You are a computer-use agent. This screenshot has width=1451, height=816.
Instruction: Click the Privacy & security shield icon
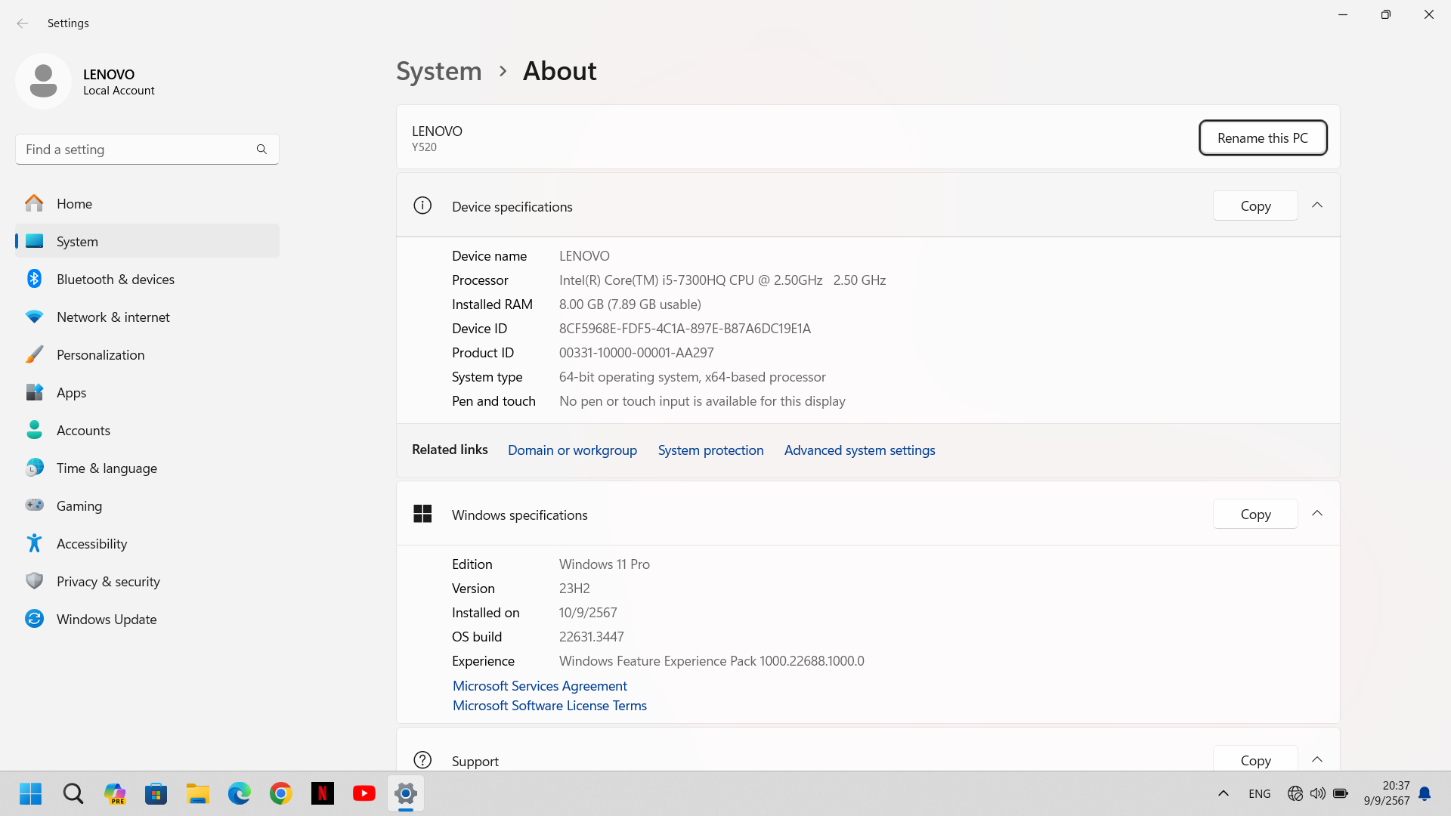[34, 581]
